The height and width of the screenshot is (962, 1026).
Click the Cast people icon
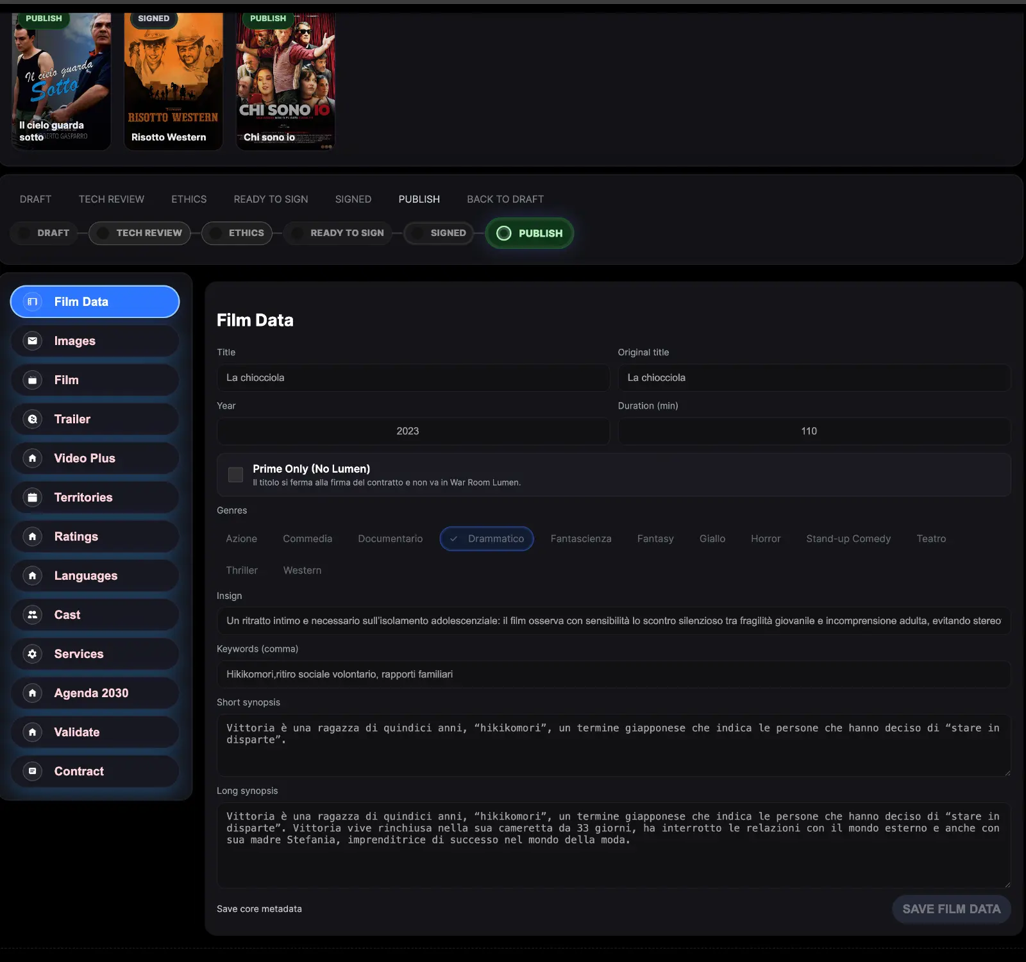click(33, 614)
